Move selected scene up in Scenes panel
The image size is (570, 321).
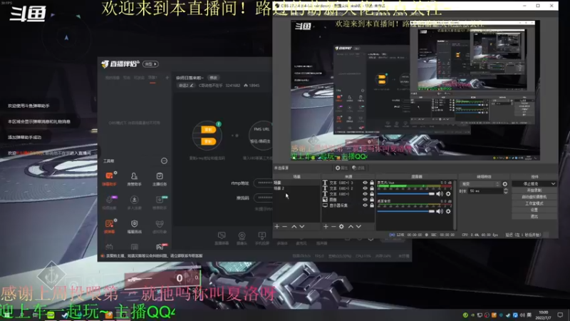(294, 226)
